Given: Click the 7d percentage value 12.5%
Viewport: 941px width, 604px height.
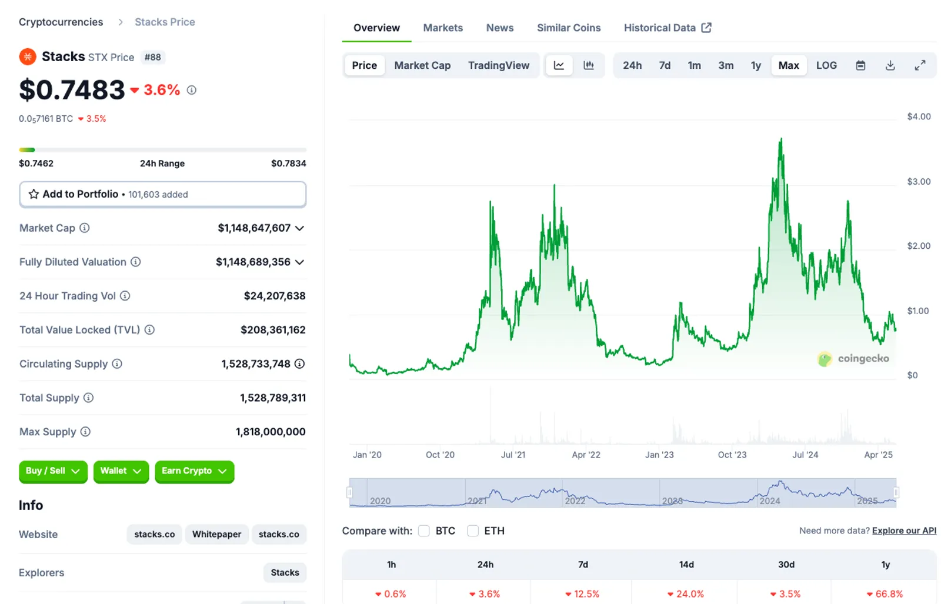Looking at the screenshot, I should (582, 594).
